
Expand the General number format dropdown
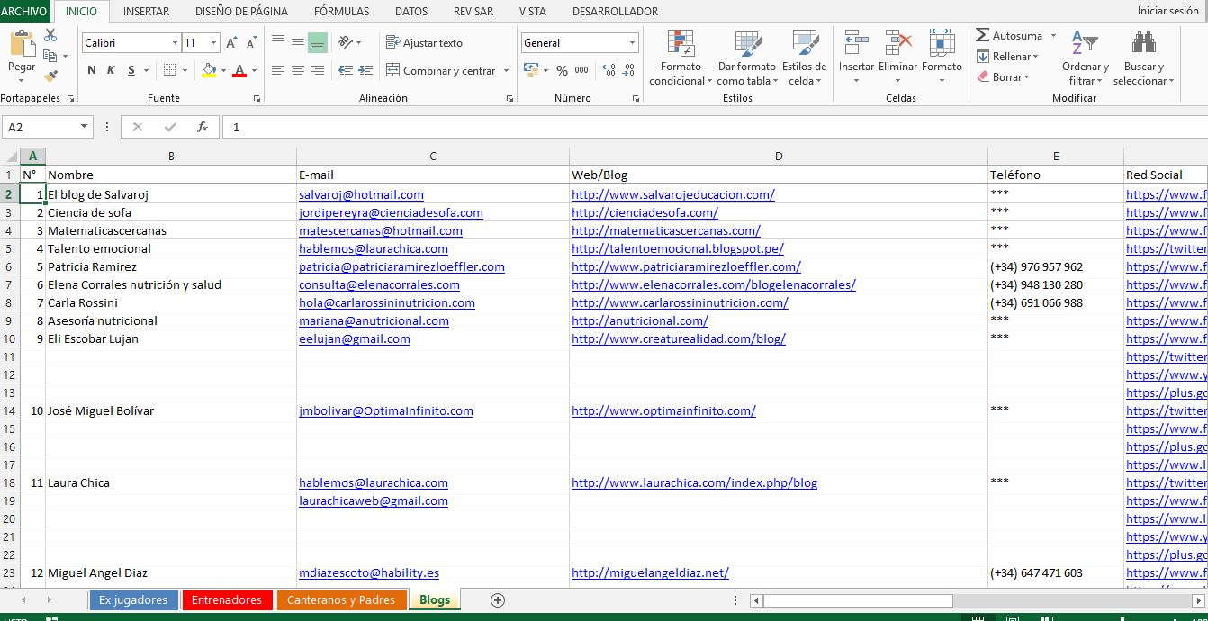(x=632, y=43)
